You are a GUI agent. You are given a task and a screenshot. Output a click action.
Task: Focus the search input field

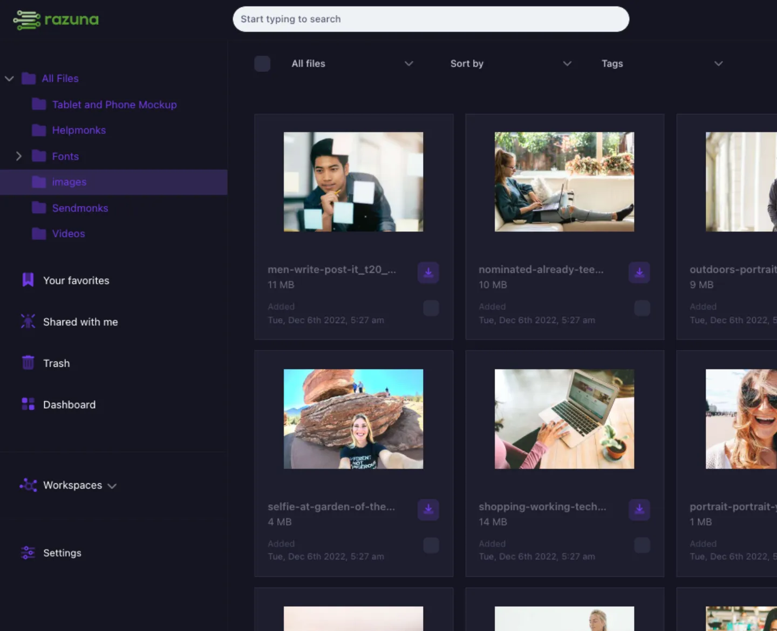coord(431,19)
